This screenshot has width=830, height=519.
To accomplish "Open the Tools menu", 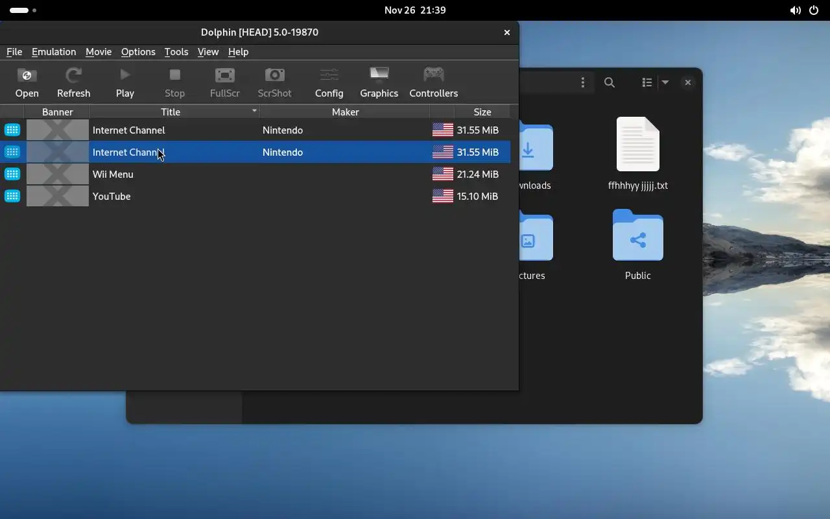I will click(176, 52).
